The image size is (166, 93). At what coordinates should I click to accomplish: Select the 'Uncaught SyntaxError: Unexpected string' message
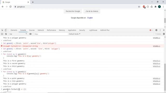point(20,46)
